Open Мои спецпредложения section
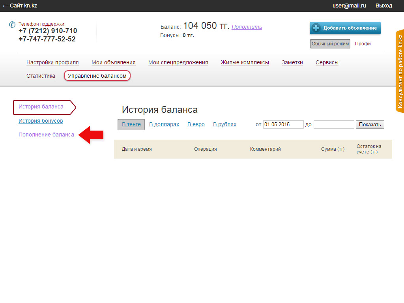This screenshot has width=404, height=303. click(x=178, y=62)
